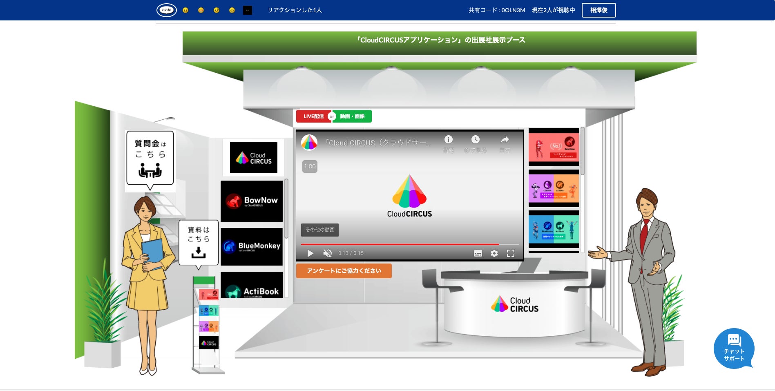775x391 pixels.
Task: Pick the blue-teal brochure on the rack
Action: tap(208, 311)
